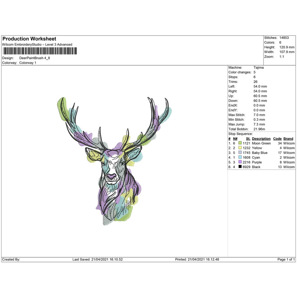Click the Yellow thread swatch
This screenshot has height=297, width=297.
[240, 147]
